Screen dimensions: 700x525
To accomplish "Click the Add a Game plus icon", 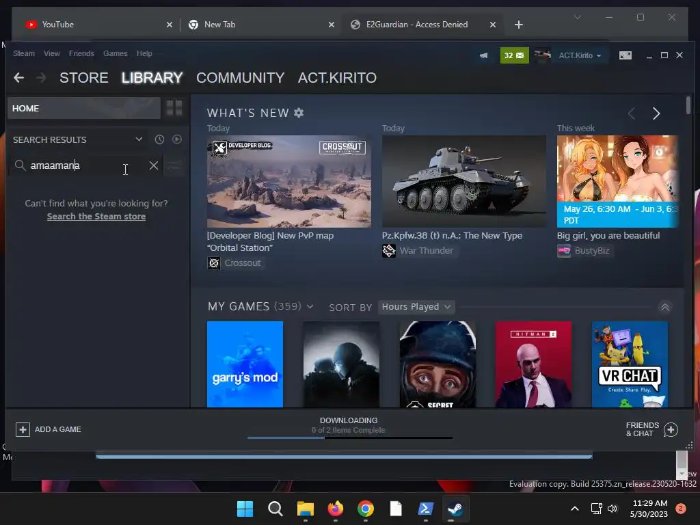I will 23,429.
